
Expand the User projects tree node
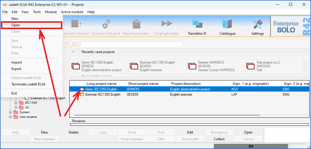tap(10, 117)
